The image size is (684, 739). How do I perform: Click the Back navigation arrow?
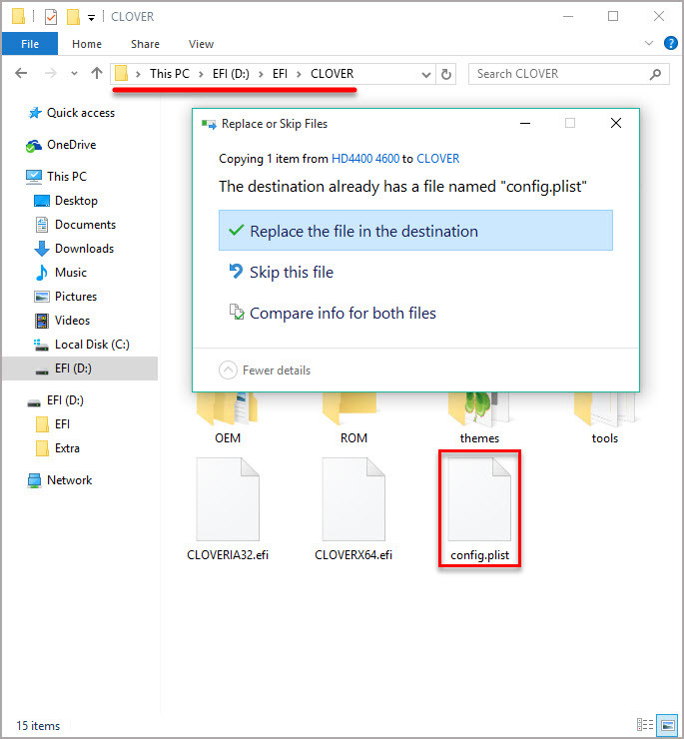(21, 74)
